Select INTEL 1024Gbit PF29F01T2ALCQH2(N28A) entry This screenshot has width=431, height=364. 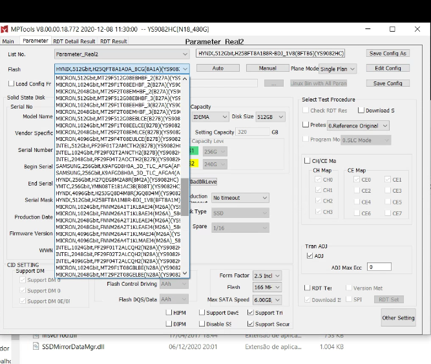point(118,248)
